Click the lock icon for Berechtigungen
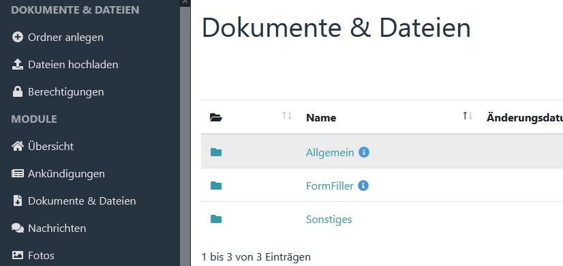This screenshot has height=266, width=563. 17,91
